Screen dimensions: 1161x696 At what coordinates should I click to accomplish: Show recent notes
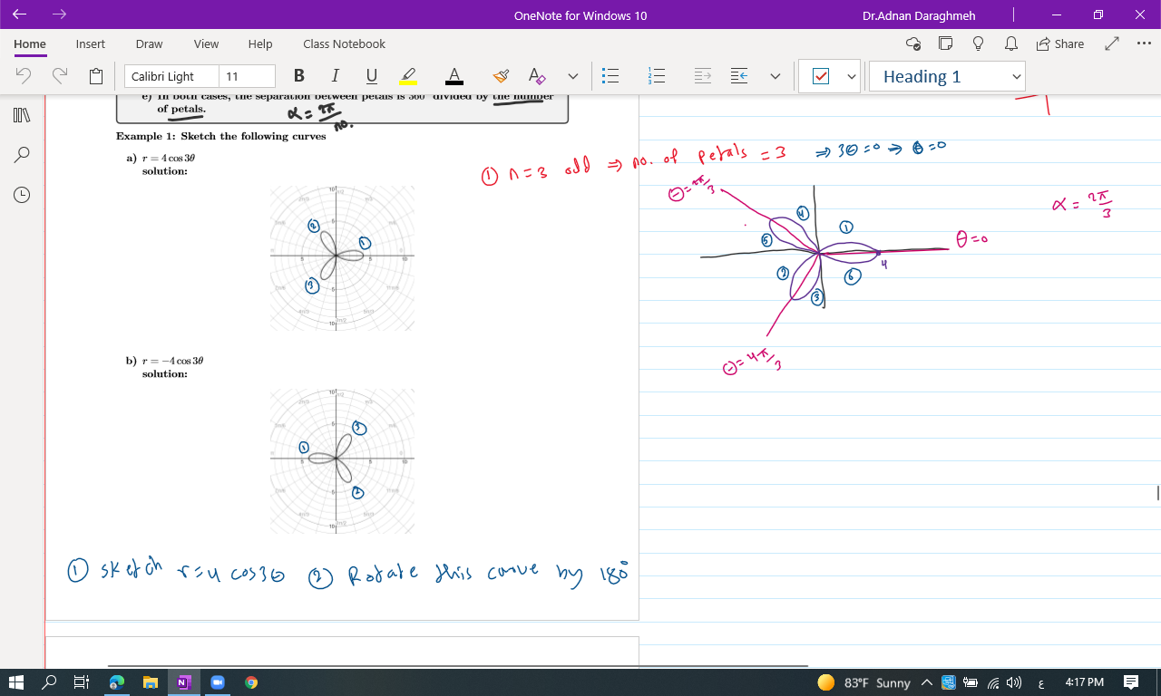pos(22,195)
